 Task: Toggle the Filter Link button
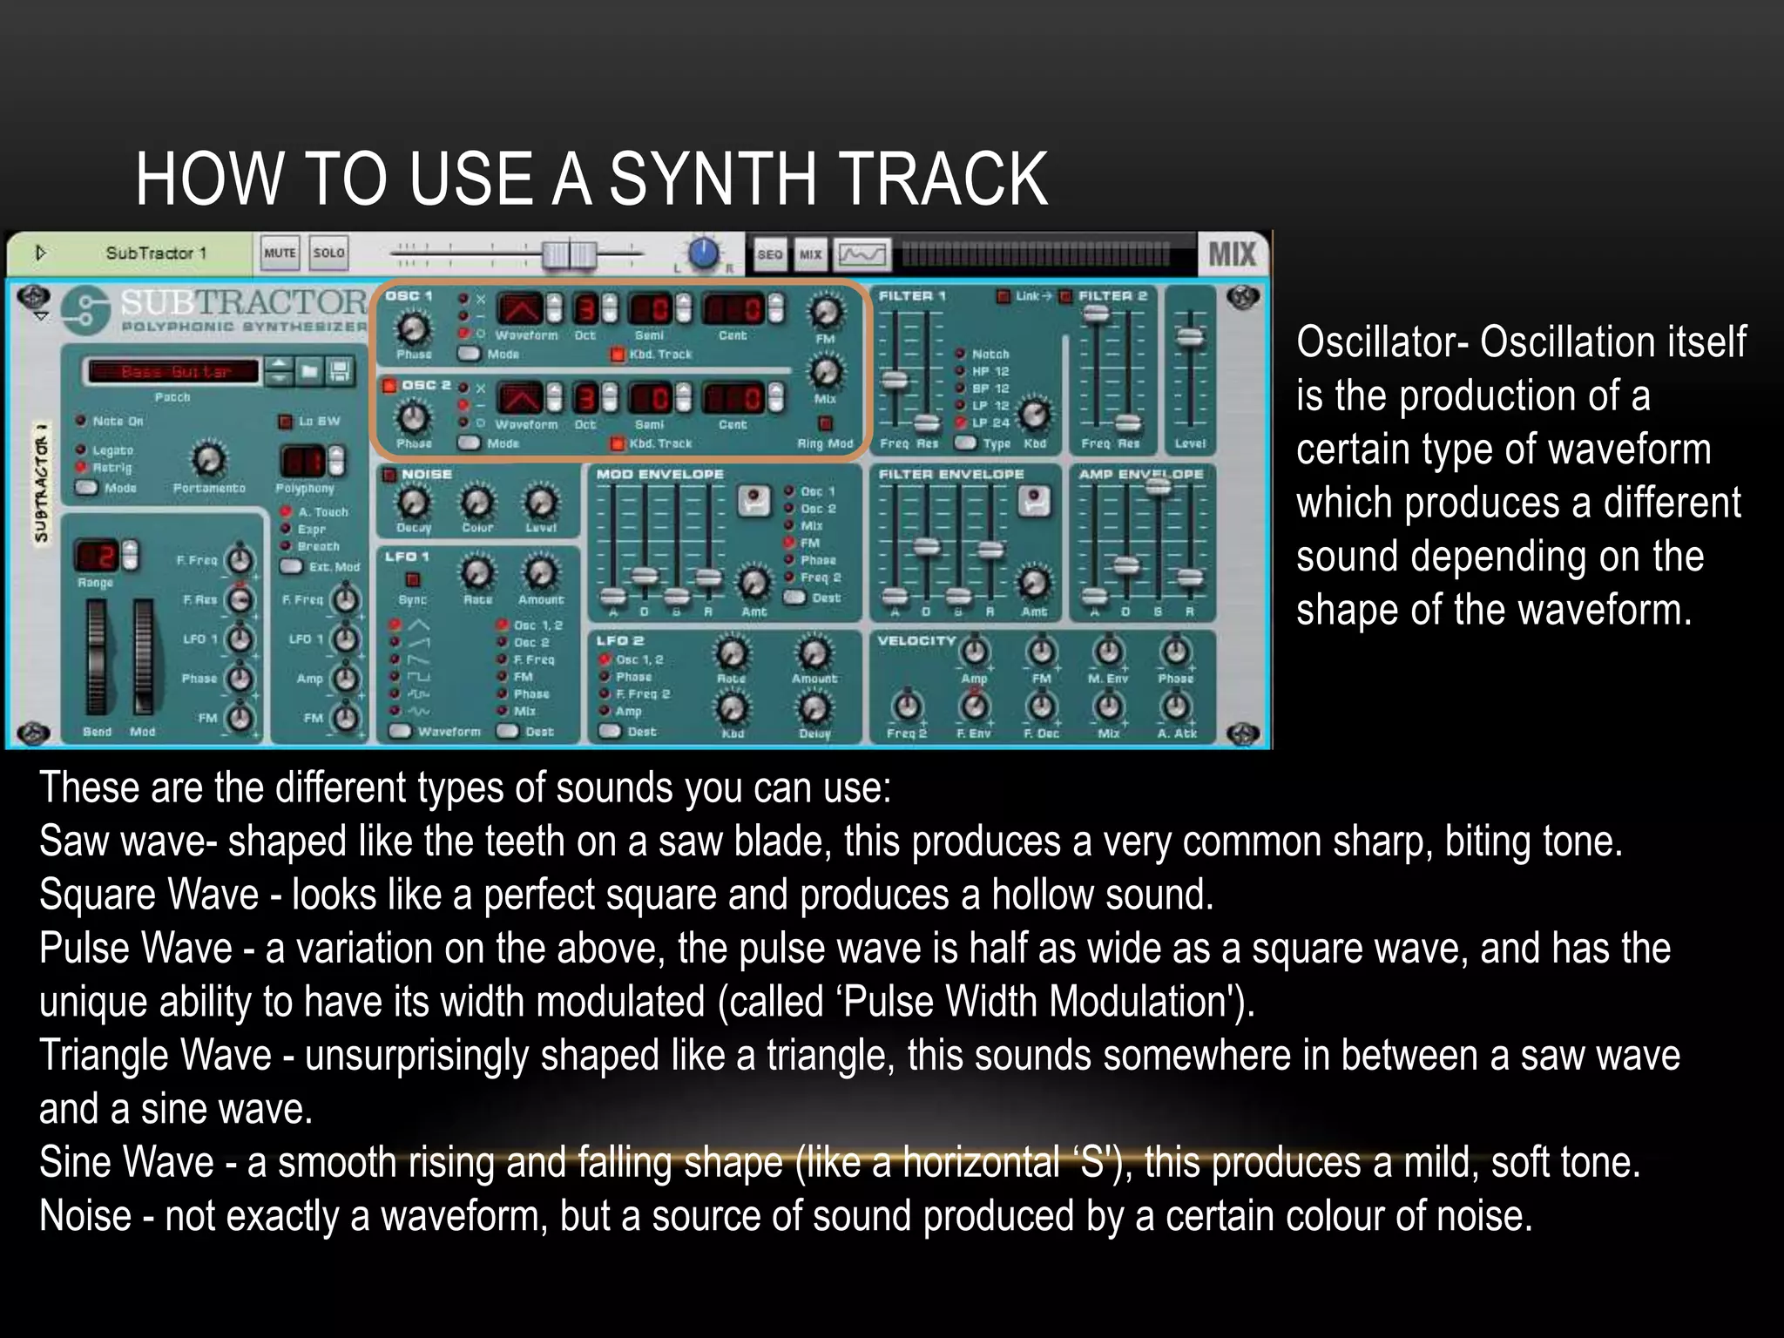coord(1003,296)
